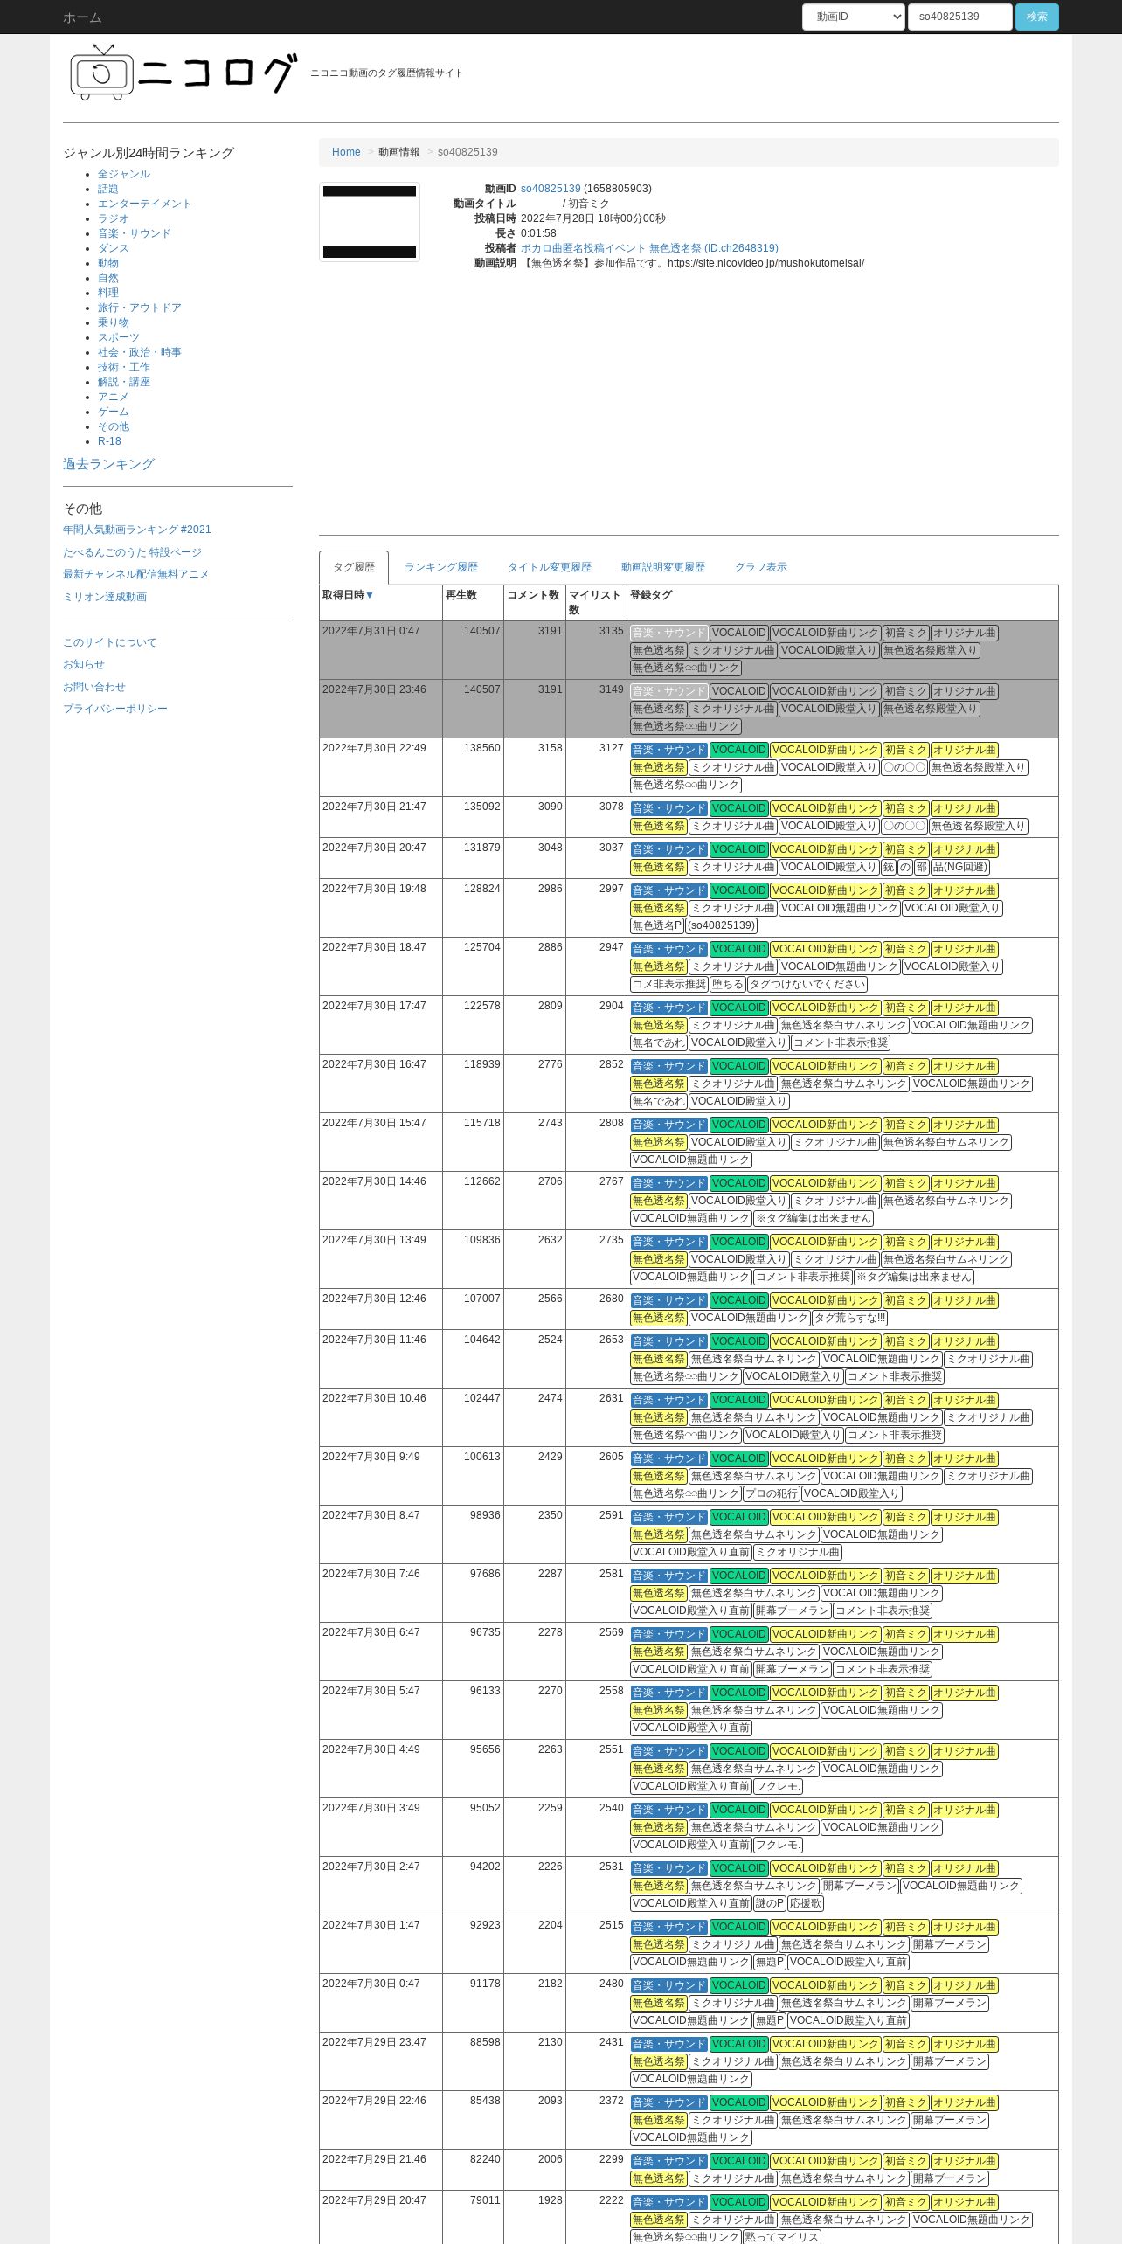
Task: Open the その他 genre ranking link
Action: click(x=114, y=426)
